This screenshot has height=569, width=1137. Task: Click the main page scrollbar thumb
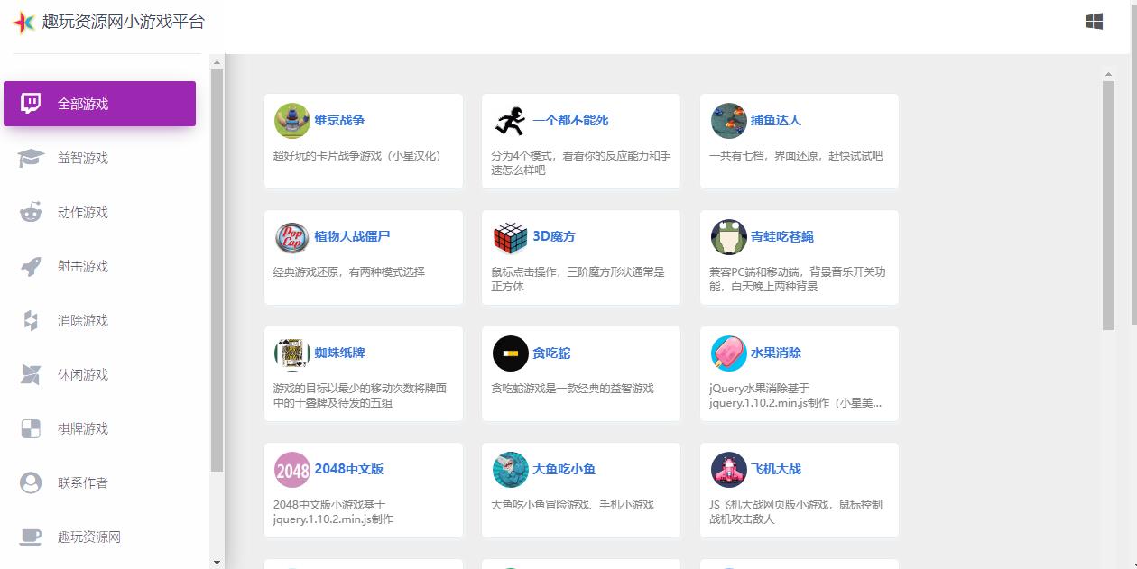(1108, 206)
